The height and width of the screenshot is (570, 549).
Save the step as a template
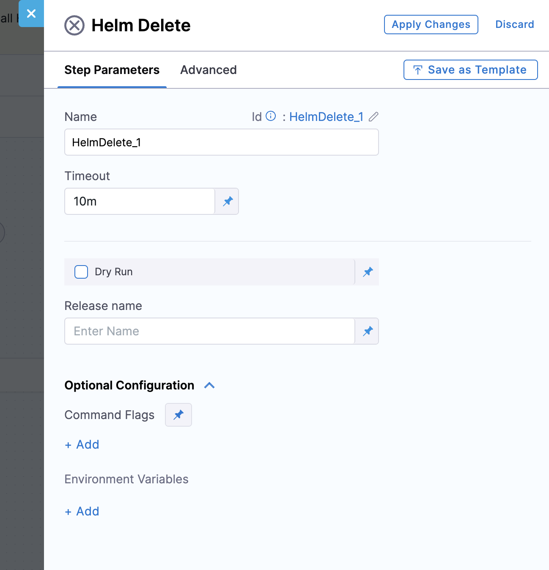point(470,70)
